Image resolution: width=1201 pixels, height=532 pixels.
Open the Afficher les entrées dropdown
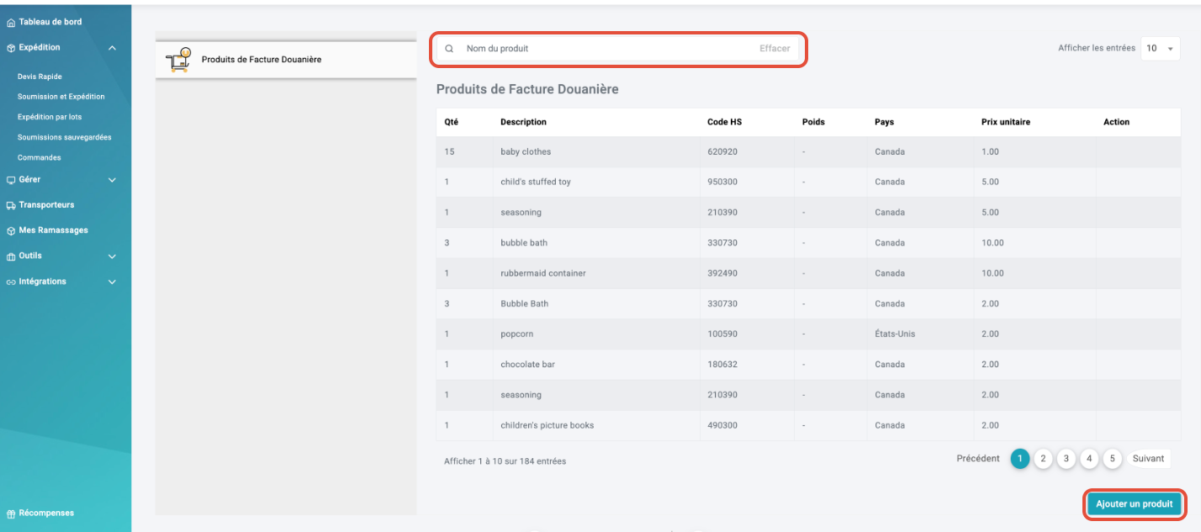tap(1160, 49)
